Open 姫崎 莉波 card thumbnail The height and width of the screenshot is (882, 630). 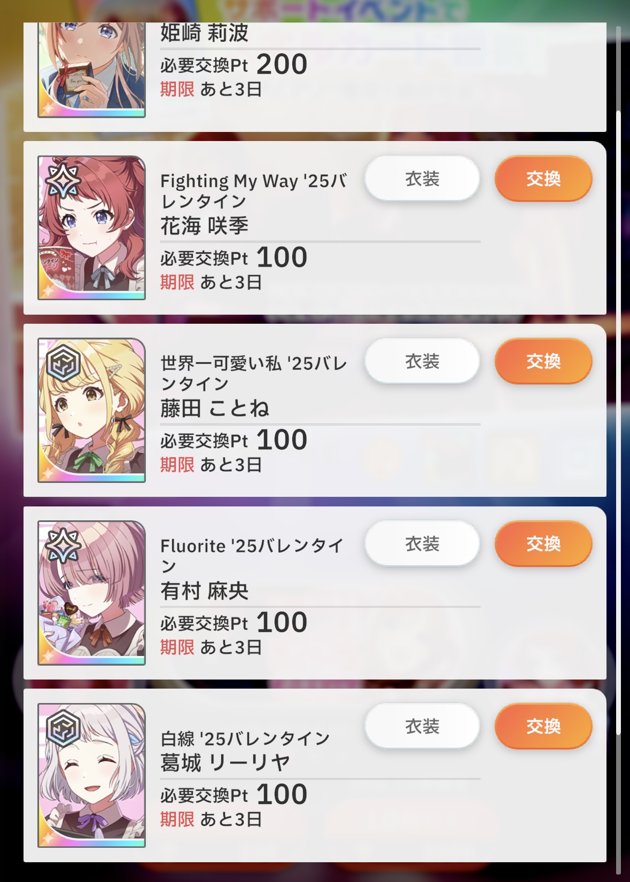tap(91, 70)
